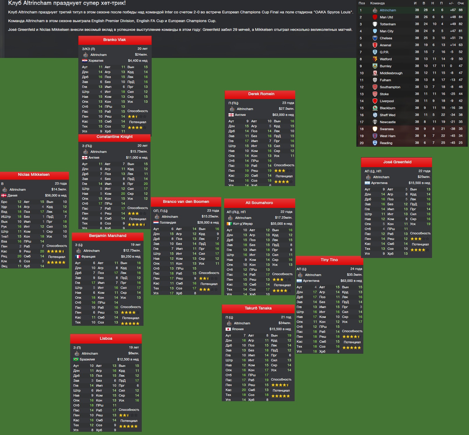Image resolution: width=469 pixels, height=435 pixels.
Task: Click the Altrincham club name on Tiny Tino's card
Action: click(313, 275)
